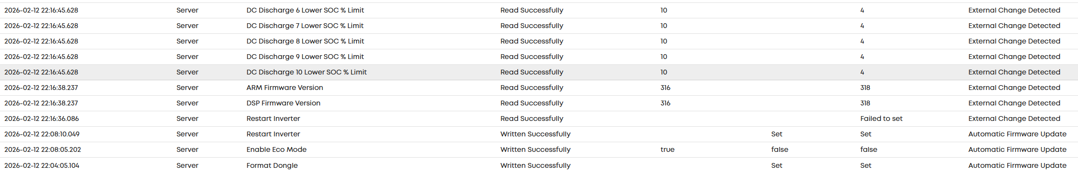Select the Enable Eco Mode log row
Viewport: 1078px width, 178px height.
coord(539,149)
